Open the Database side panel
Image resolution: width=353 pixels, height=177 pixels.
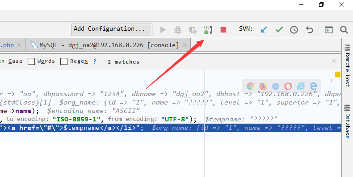pos(347,122)
